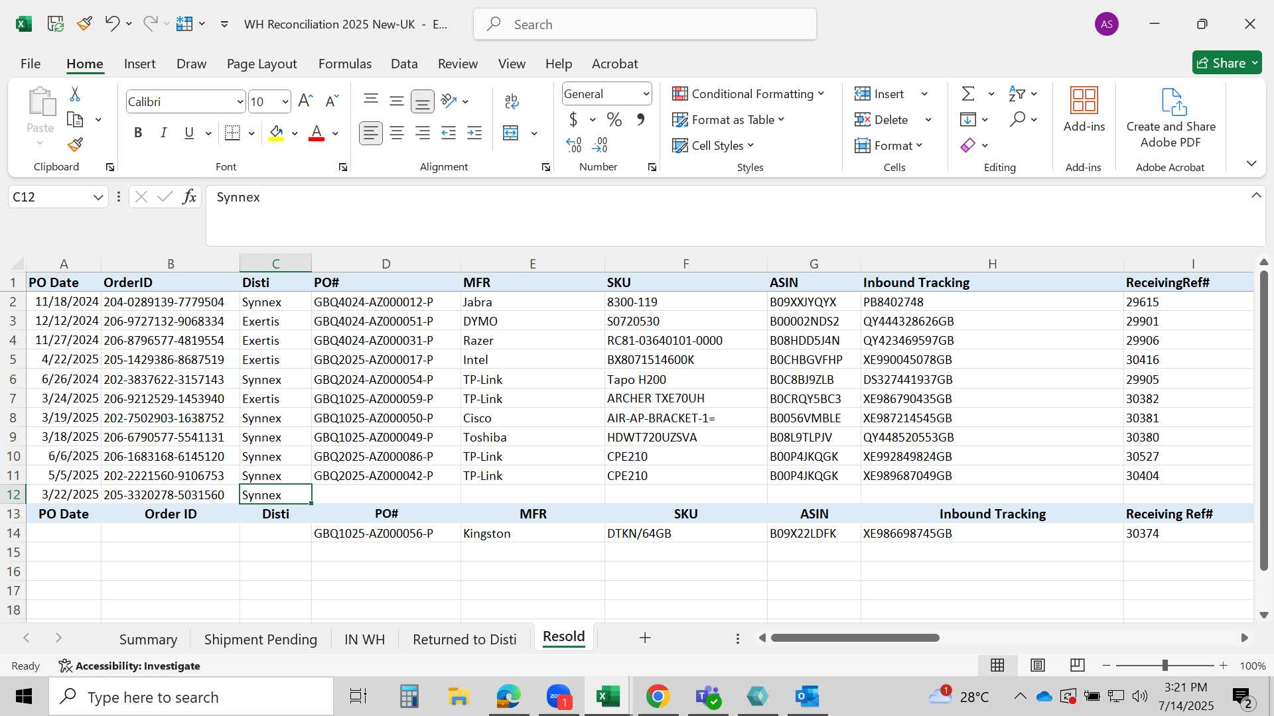Click the Share button
The height and width of the screenshot is (716, 1274).
[1227, 63]
